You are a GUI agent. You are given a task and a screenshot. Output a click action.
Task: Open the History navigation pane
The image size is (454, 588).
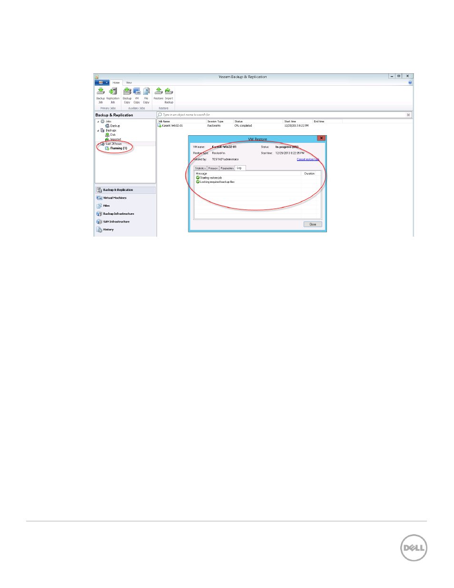[126, 229]
